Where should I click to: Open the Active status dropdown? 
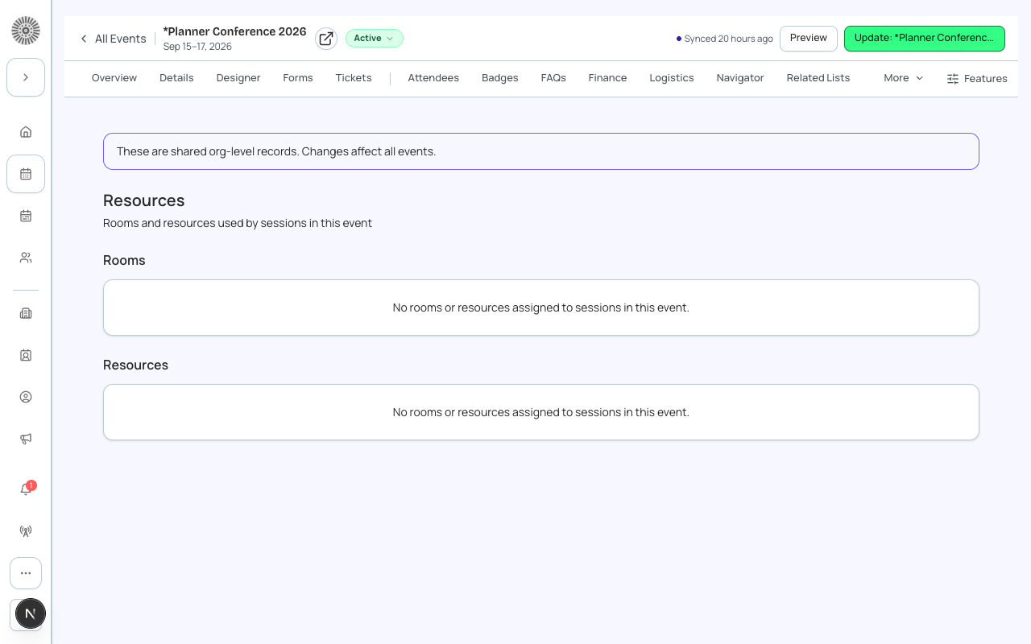point(375,38)
